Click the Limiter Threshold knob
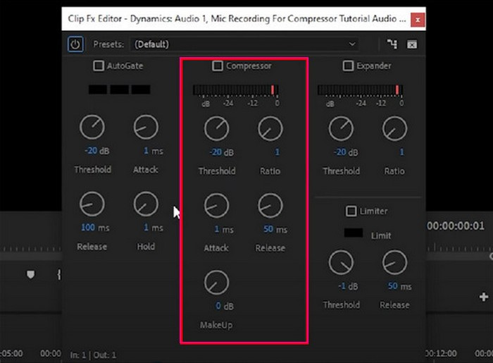The image size is (493, 363). pyautogui.click(x=341, y=262)
